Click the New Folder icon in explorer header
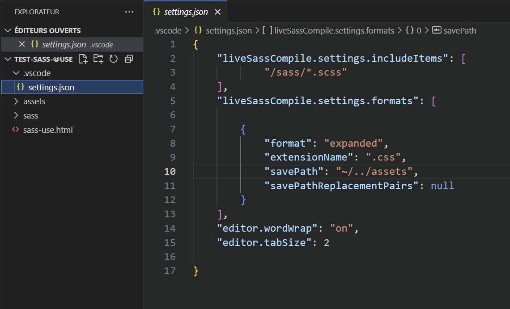 [x=98, y=59]
